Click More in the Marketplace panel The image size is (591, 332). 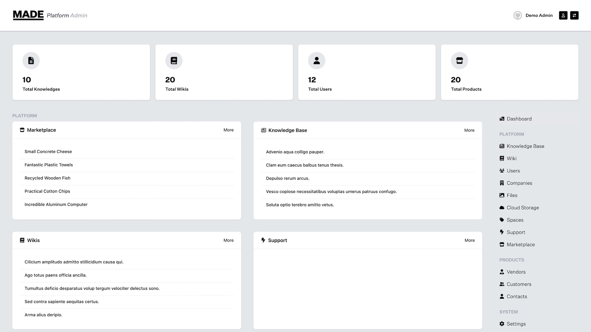228,130
